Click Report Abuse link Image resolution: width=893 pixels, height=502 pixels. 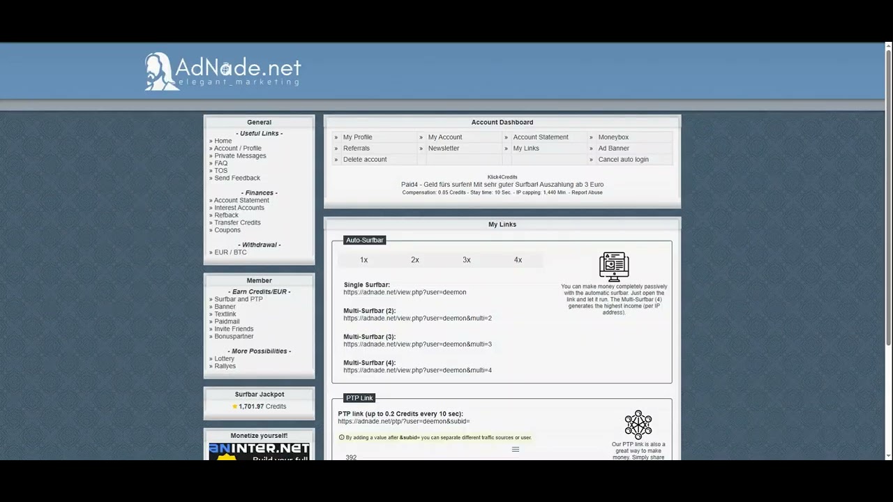pyautogui.click(x=587, y=192)
